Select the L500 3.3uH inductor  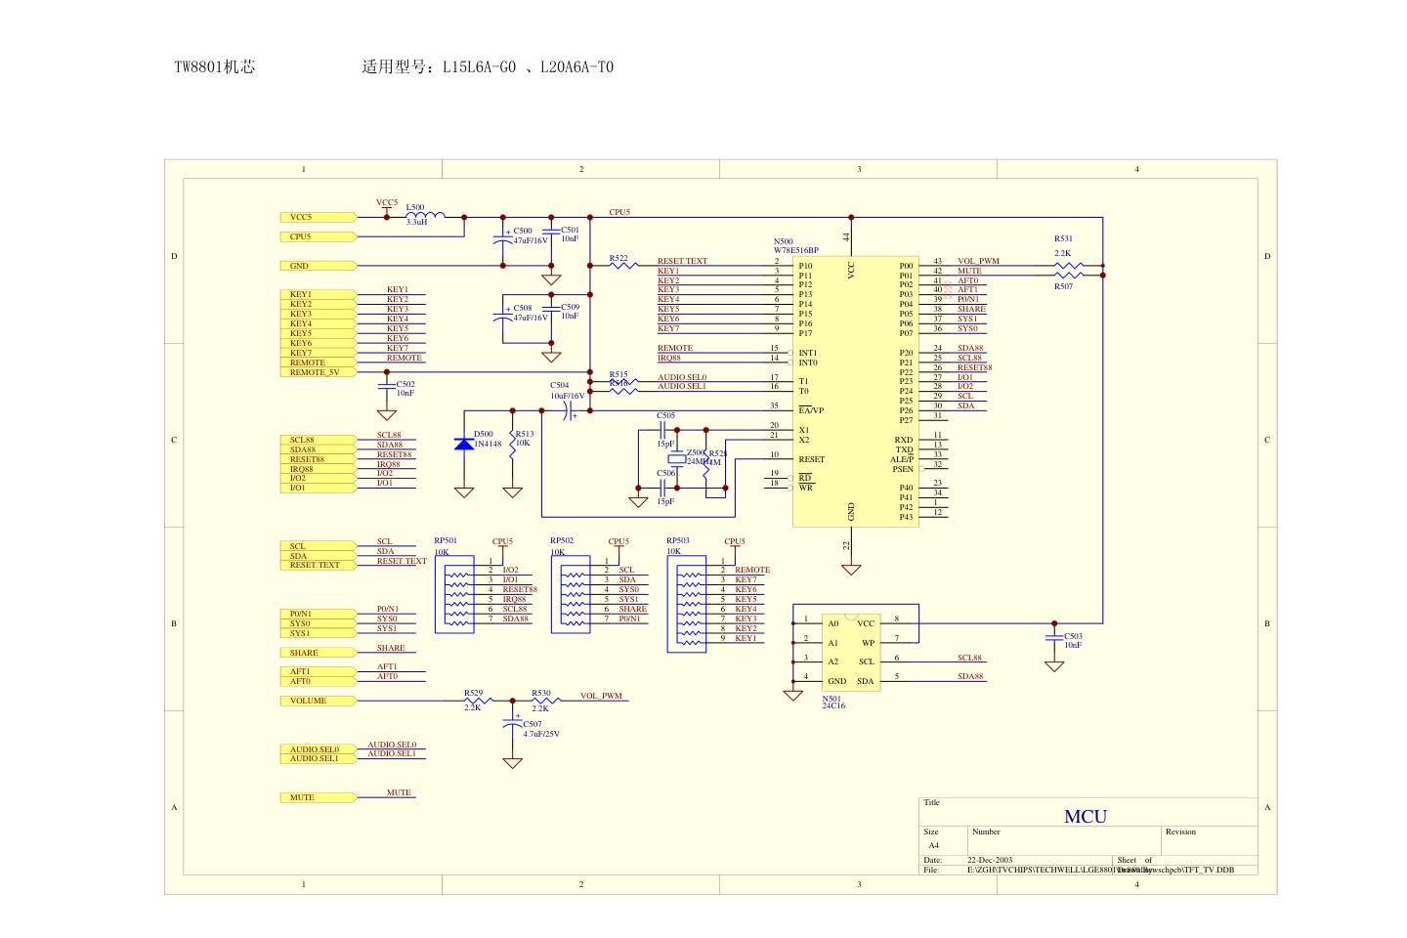point(424,215)
